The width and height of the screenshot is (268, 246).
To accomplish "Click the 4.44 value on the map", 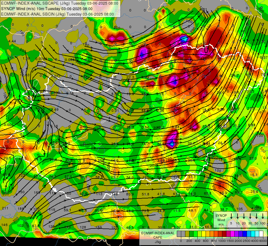I will [x=12, y=41].
